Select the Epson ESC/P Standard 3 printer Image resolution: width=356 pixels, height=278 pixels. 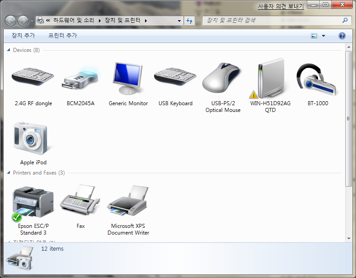33,204
